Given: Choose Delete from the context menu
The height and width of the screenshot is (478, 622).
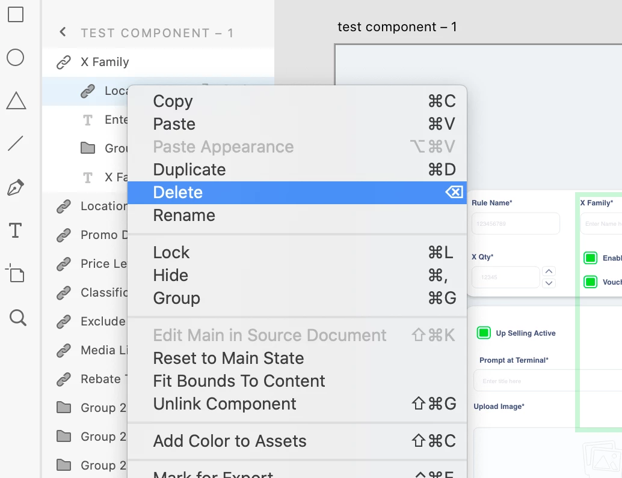Looking at the screenshot, I should [x=297, y=193].
